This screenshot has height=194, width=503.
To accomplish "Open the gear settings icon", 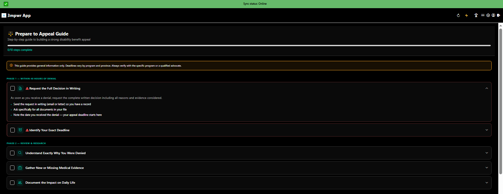I will tap(488, 15).
